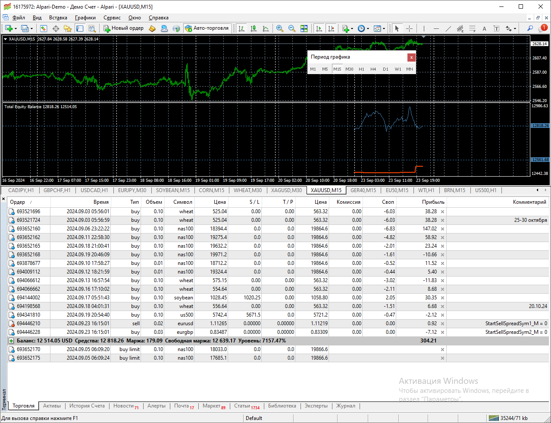
Task: Switch to the История Счета tab
Action: (x=87, y=406)
